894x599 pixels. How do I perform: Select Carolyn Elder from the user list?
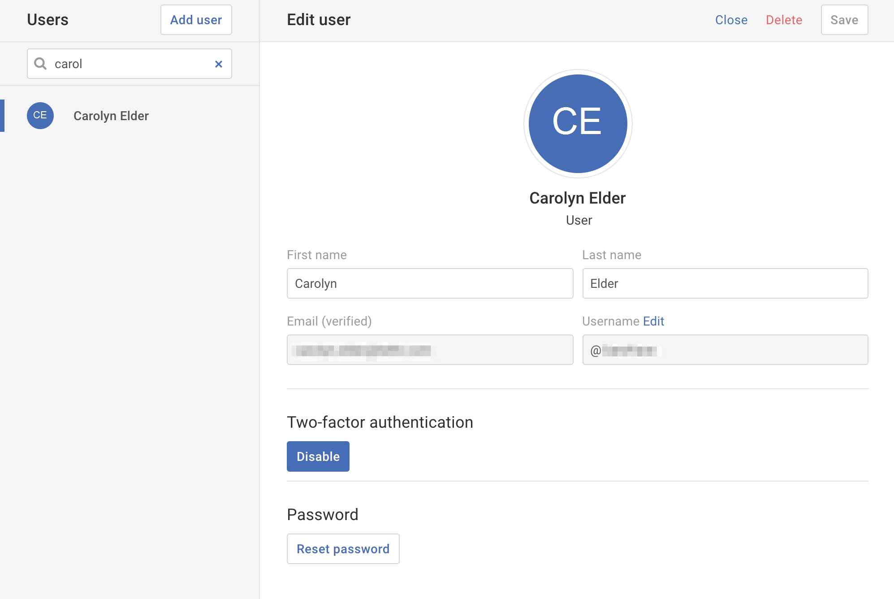[x=111, y=116]
